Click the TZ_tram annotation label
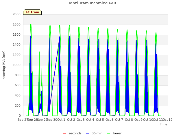Viewport: 185px width, 139px height. [32, 12]
